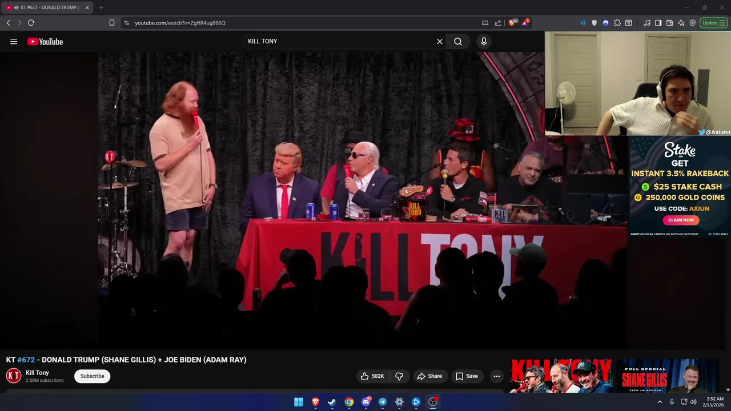This screenshot has height=411, width=731.
Task: Open the YouTube hamburger guide menu
Action: point(14,41)
